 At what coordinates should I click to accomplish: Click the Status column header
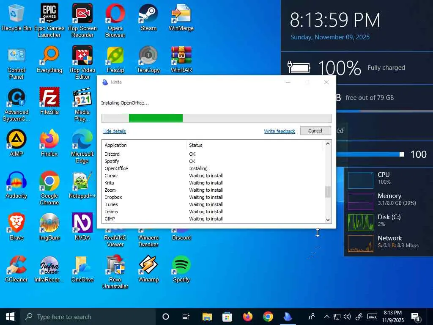tap(255, 145)
